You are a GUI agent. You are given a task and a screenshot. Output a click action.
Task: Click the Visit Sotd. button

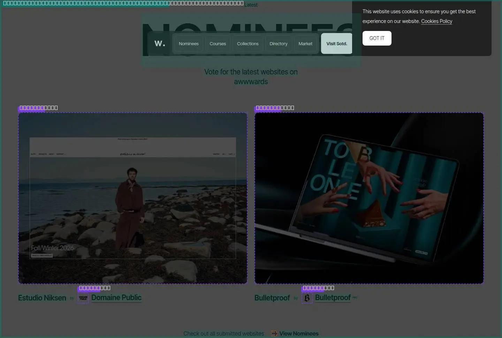click(337, 43)
